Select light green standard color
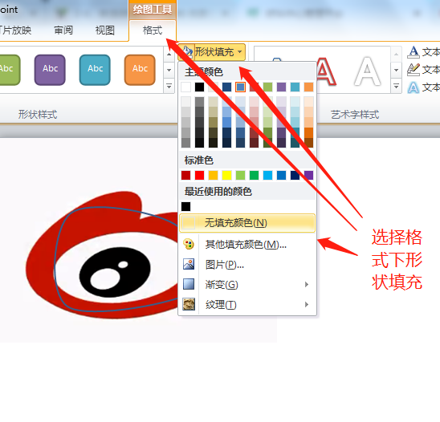440x422 pixels. (x=241, y=175)
